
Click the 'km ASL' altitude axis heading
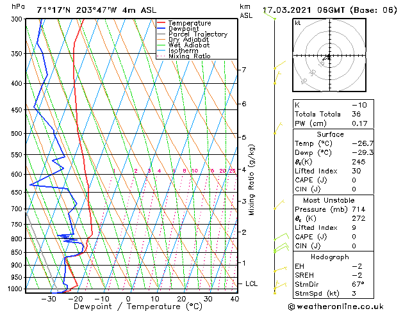(246, 11)
